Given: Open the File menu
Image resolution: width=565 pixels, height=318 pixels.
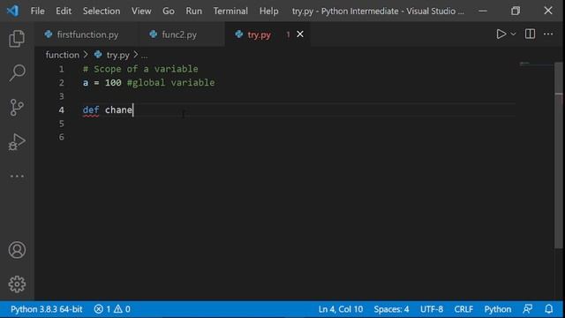Looking at the screenshot, I should tap(37, 11).
